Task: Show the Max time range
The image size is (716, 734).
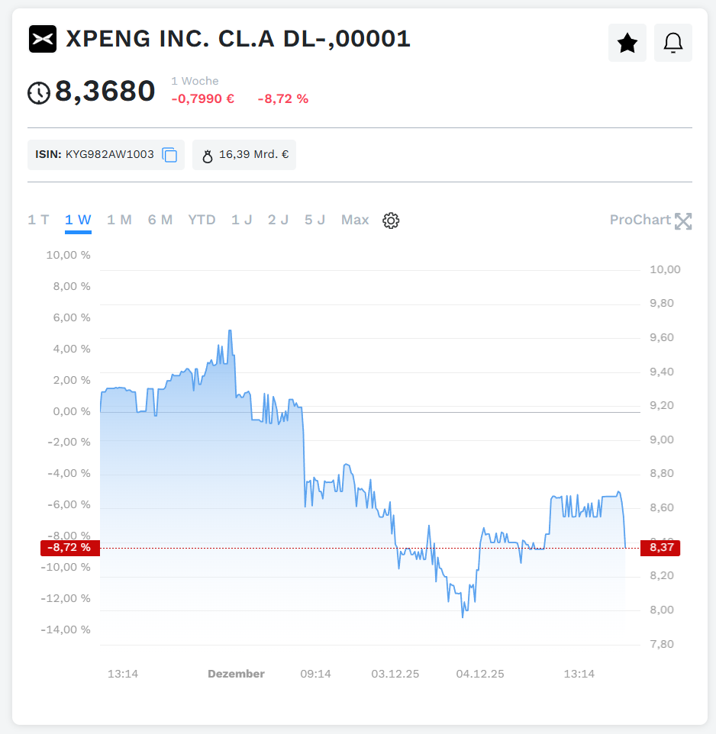Action: (x=355, y=220)
